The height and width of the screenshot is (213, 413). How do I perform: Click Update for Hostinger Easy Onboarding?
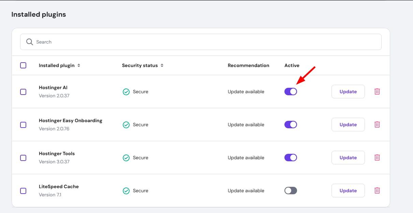pyautogui.click(x=348, y=125)
